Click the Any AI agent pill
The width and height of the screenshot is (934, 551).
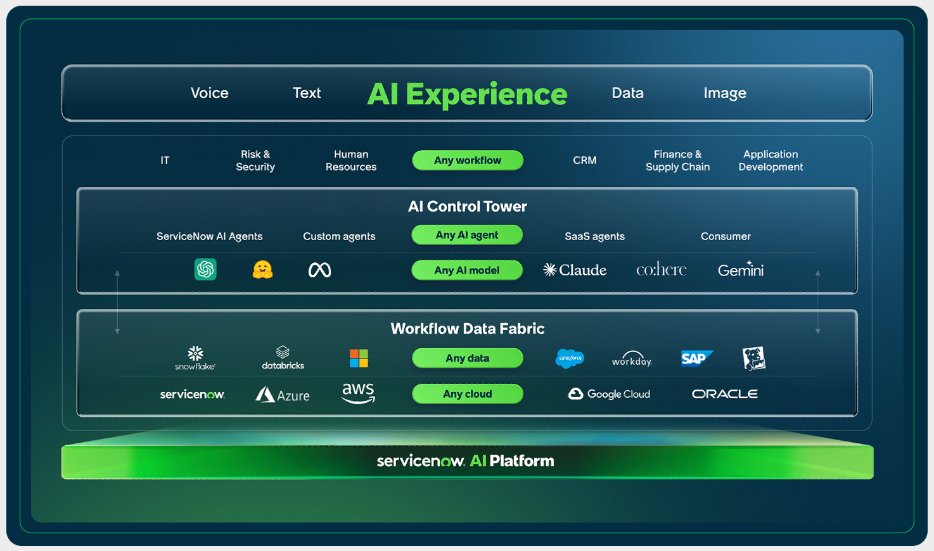(x=467, y=235)
